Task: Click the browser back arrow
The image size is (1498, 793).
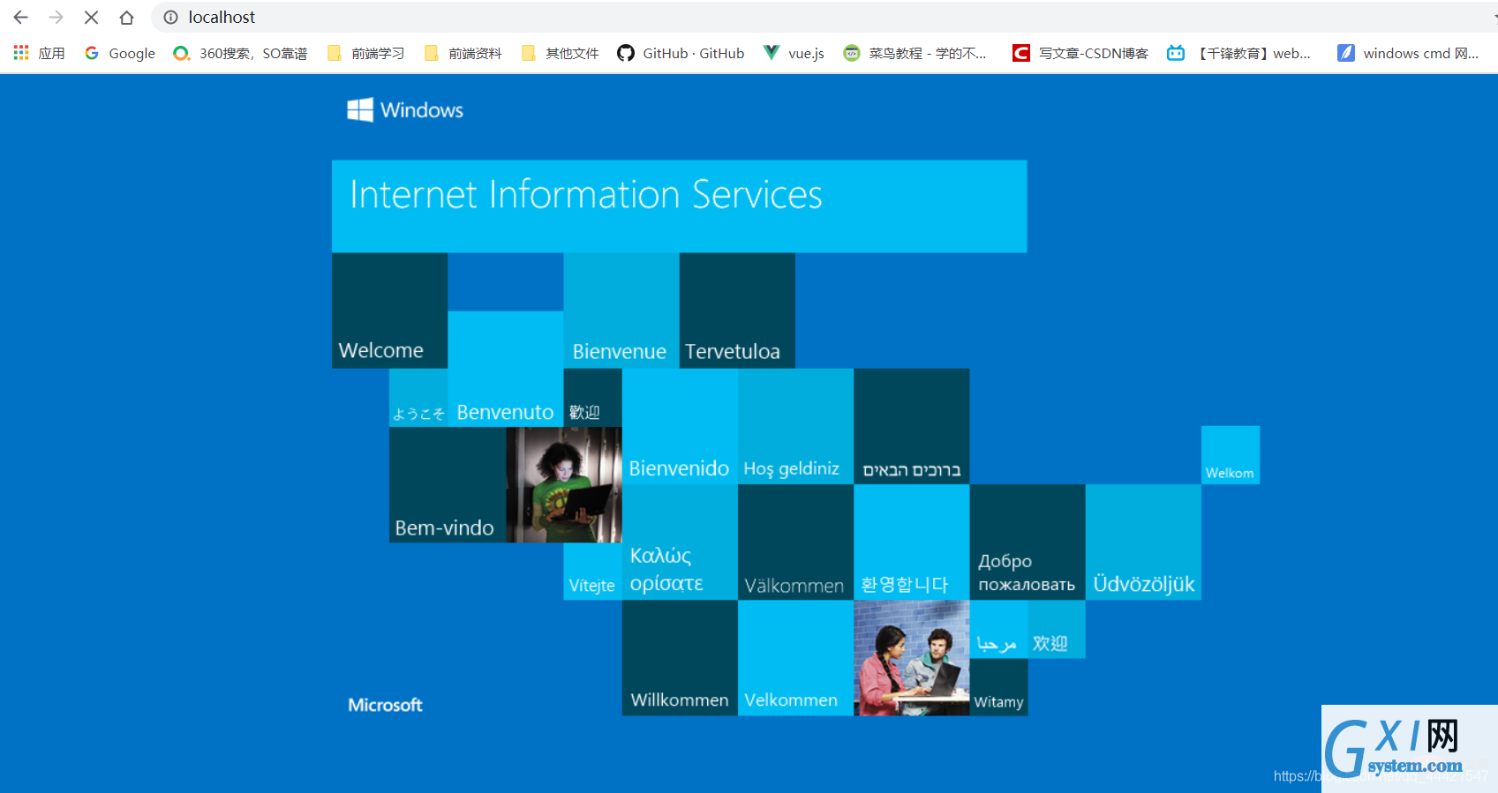Action: tap(20, 17)
